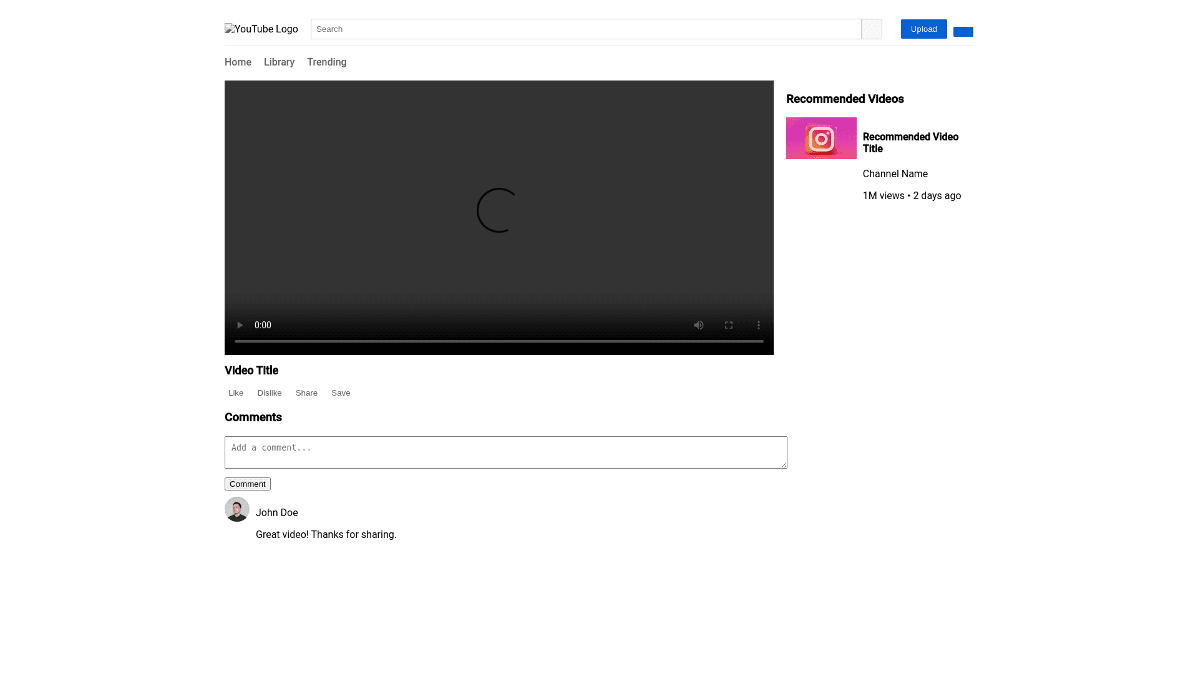Click the Add a comment text area
The height and width of the screenshot is (674, 1198).
(505, 452)
